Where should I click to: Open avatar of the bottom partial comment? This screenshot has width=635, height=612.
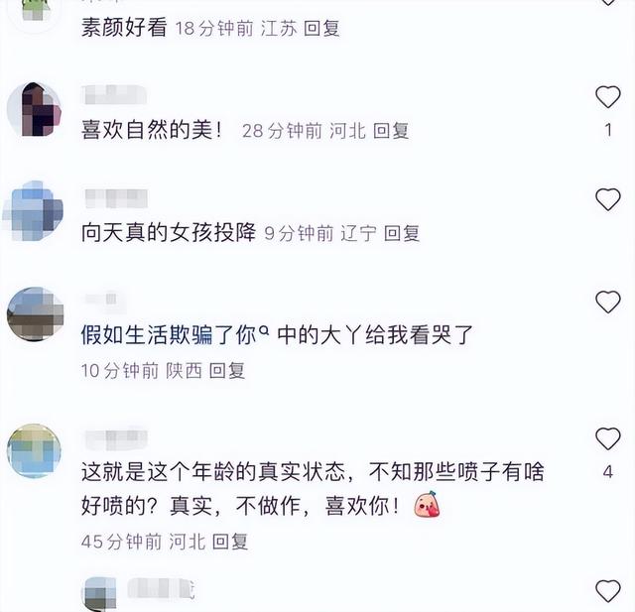99,594
